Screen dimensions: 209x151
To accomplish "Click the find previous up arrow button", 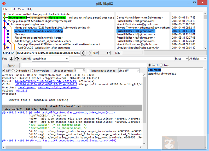I will point(17,59).
